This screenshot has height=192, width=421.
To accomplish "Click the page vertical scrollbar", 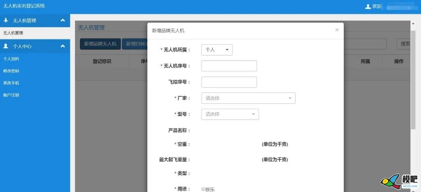I will tap(413, 81).
